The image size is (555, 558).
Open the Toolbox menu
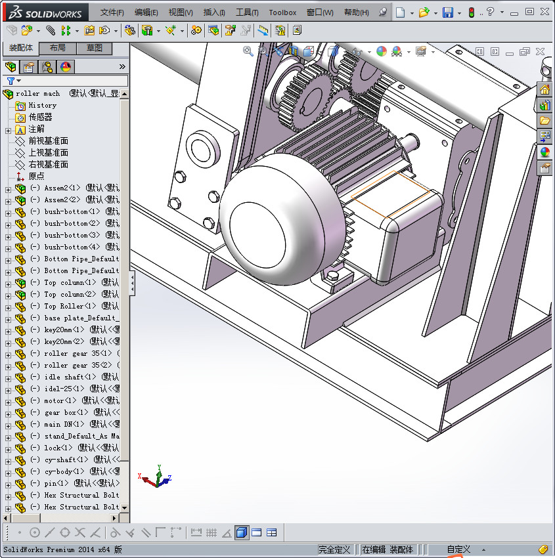point(282,12)
